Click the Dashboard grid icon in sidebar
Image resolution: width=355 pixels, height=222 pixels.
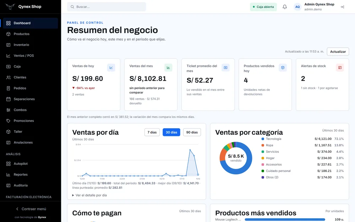click(9, 23)
